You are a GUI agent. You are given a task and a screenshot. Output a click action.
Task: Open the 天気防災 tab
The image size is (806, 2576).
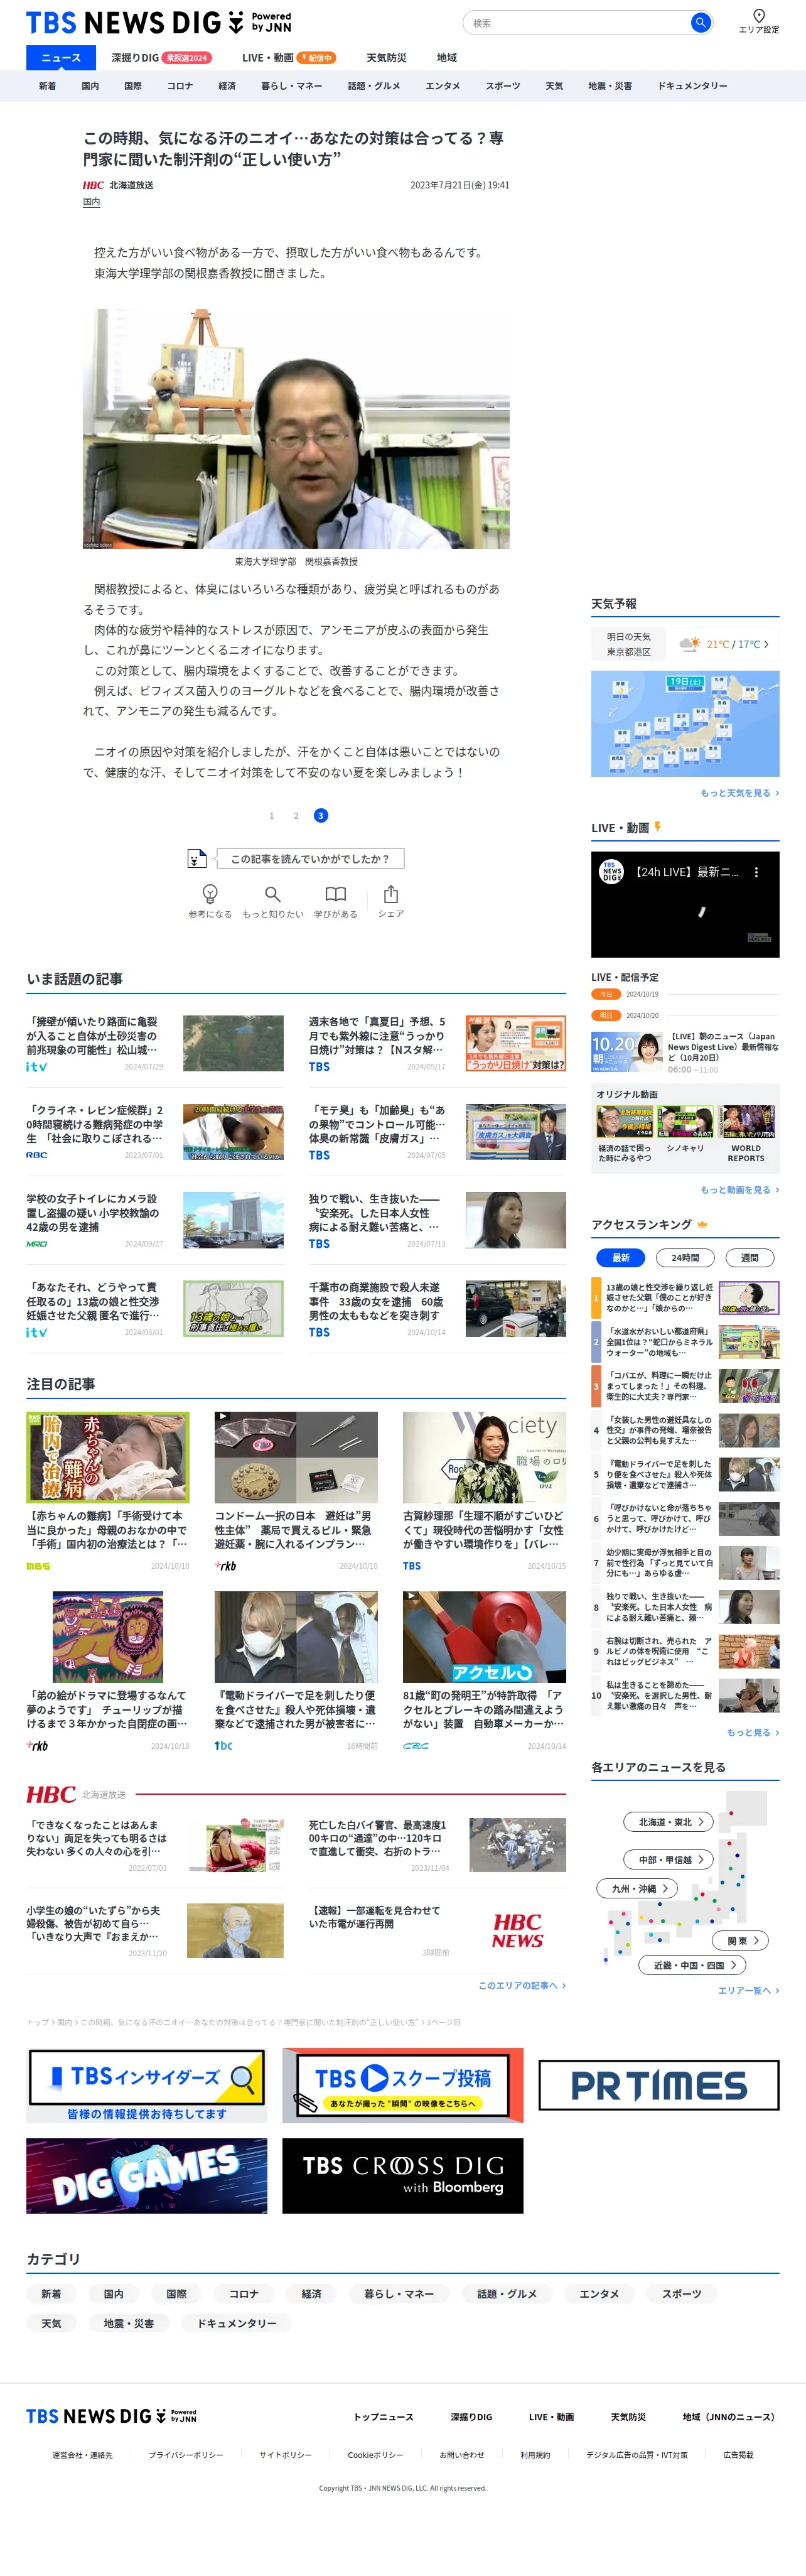(x=386, y=58)
